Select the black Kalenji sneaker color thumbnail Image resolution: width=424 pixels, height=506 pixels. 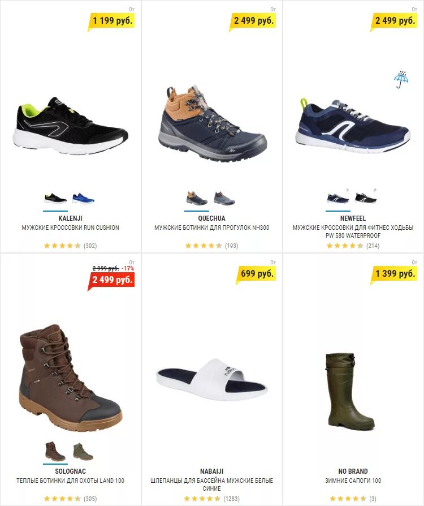[x=55, y=199]
